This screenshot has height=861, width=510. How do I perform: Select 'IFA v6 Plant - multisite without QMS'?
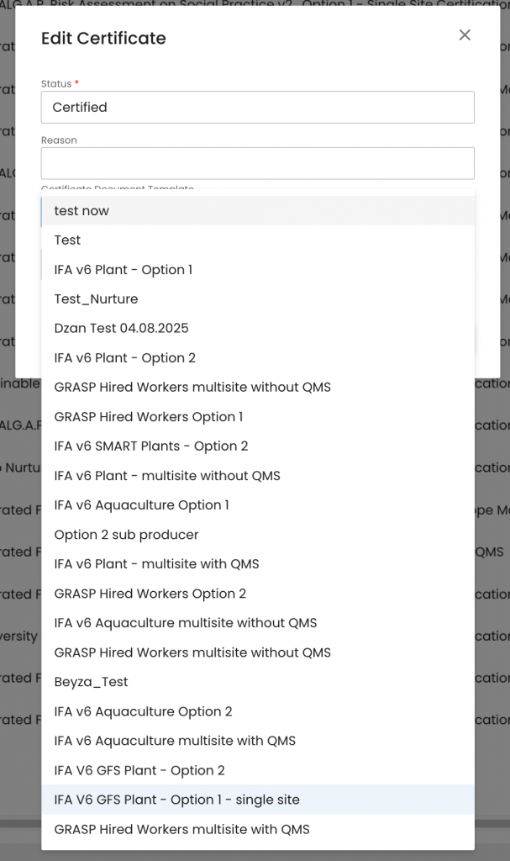tap(167, 476)
